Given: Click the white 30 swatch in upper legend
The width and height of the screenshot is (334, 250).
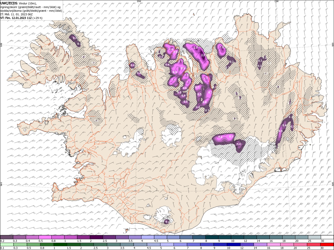Looking at the screenshot, I should tap(327, 237).
